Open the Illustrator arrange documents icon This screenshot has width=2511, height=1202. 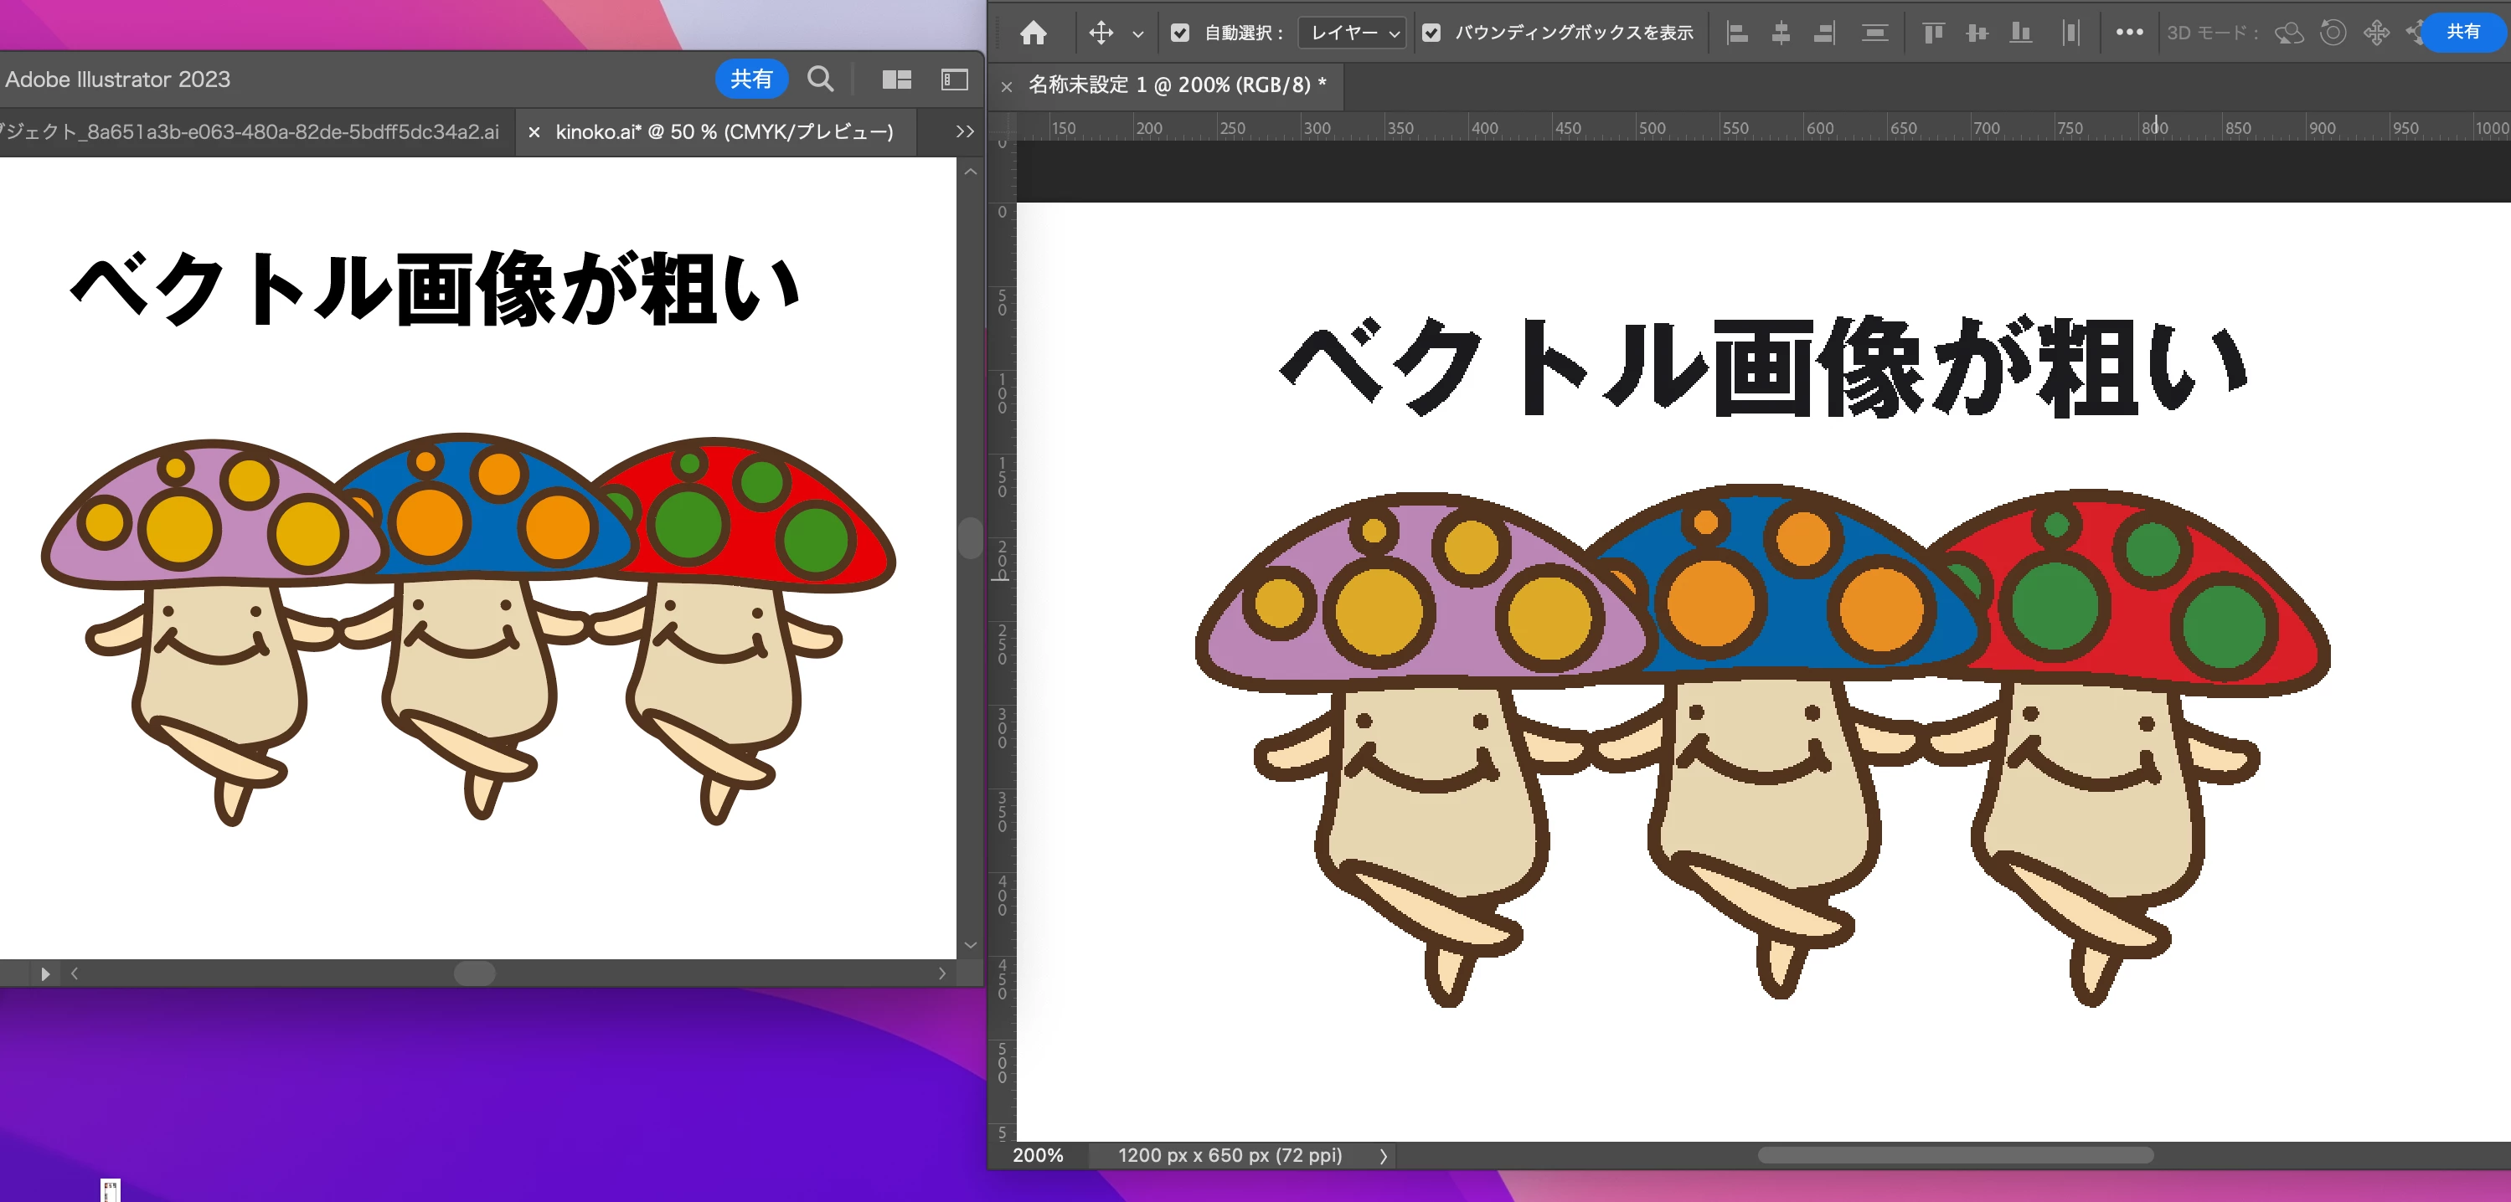coord(896,79)
